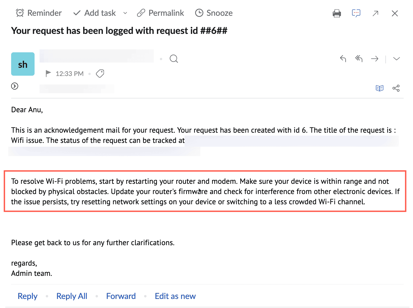Set a Reminder for this email
This screenshot has height=308, width=413.
pos(39,13)
